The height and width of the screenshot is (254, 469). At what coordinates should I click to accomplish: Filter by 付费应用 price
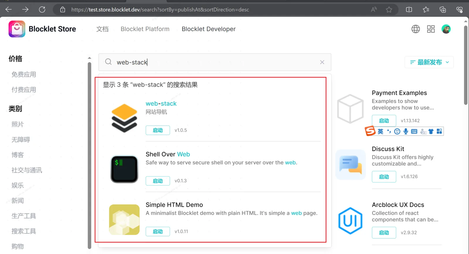(x=24, y=90)
